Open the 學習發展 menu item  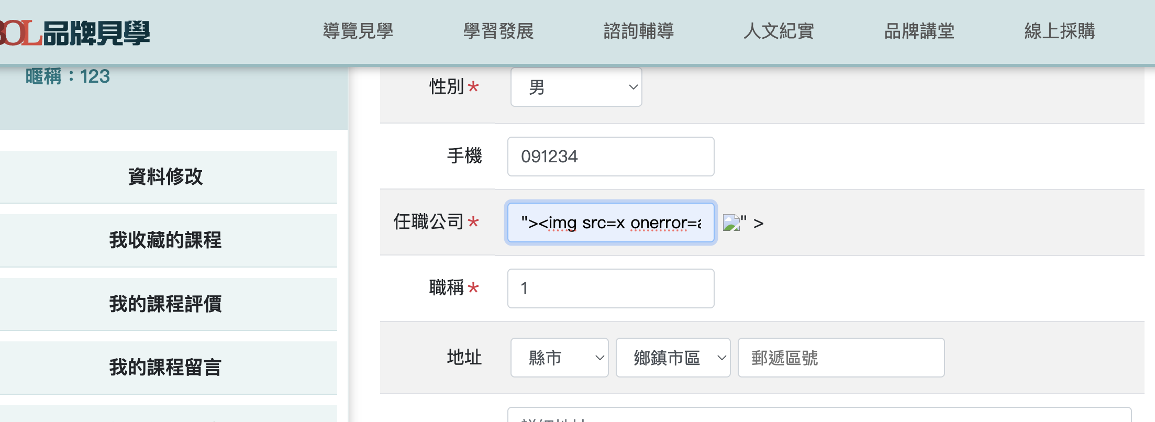pos(498,31)
